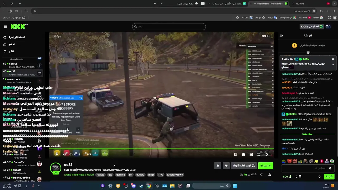This screenshot has height=190, width=338.
Task: Click the green subscribe button
Action: click(266, 166)
